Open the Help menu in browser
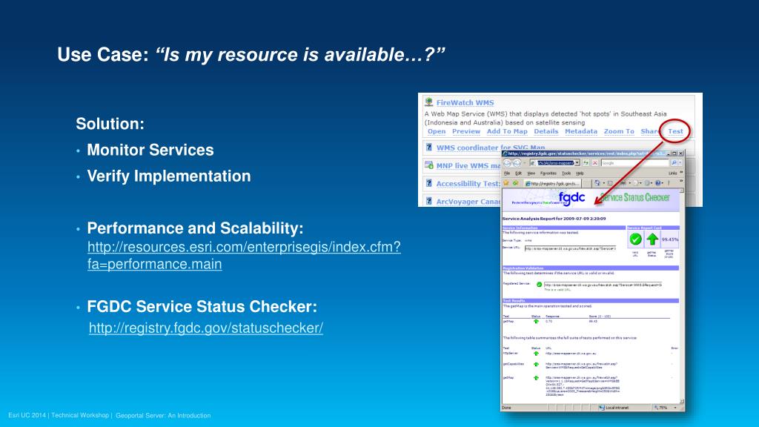 (x=580, y=173)
